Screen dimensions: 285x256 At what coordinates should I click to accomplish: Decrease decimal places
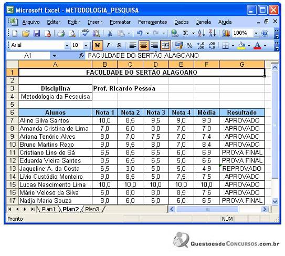tap(212, 45)
